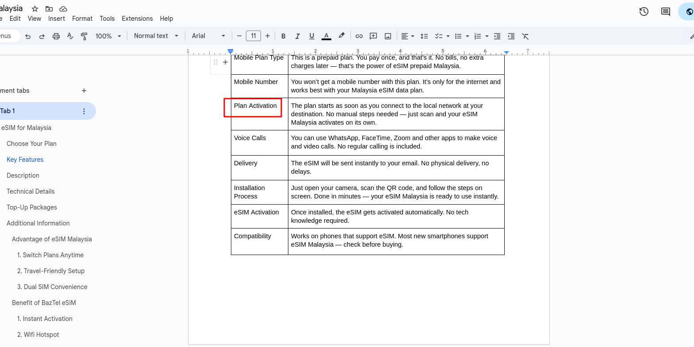
Task: Open the comments panel icon
Action: pyautogui.click(x=666, y=11)
